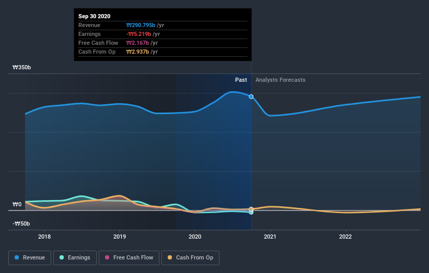Click the ₩2.167b free cash flow value
429x273 pixels.
[x=137, y=43]
